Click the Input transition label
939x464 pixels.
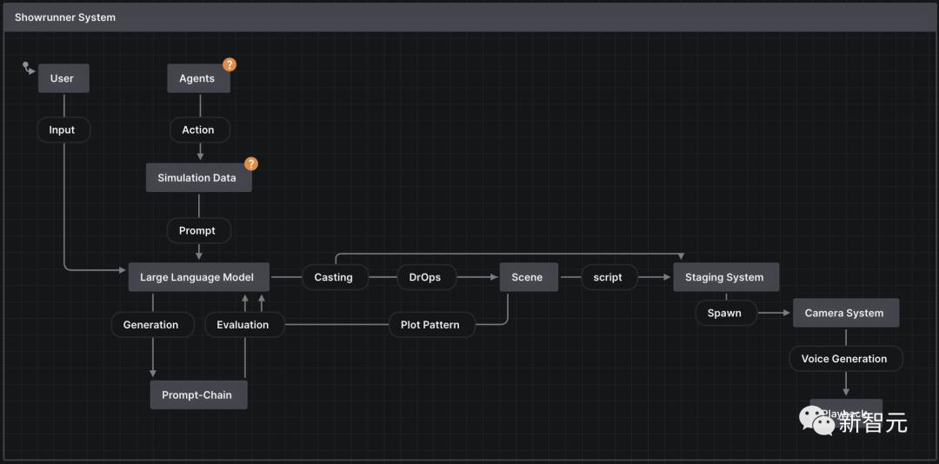point(63,130)
